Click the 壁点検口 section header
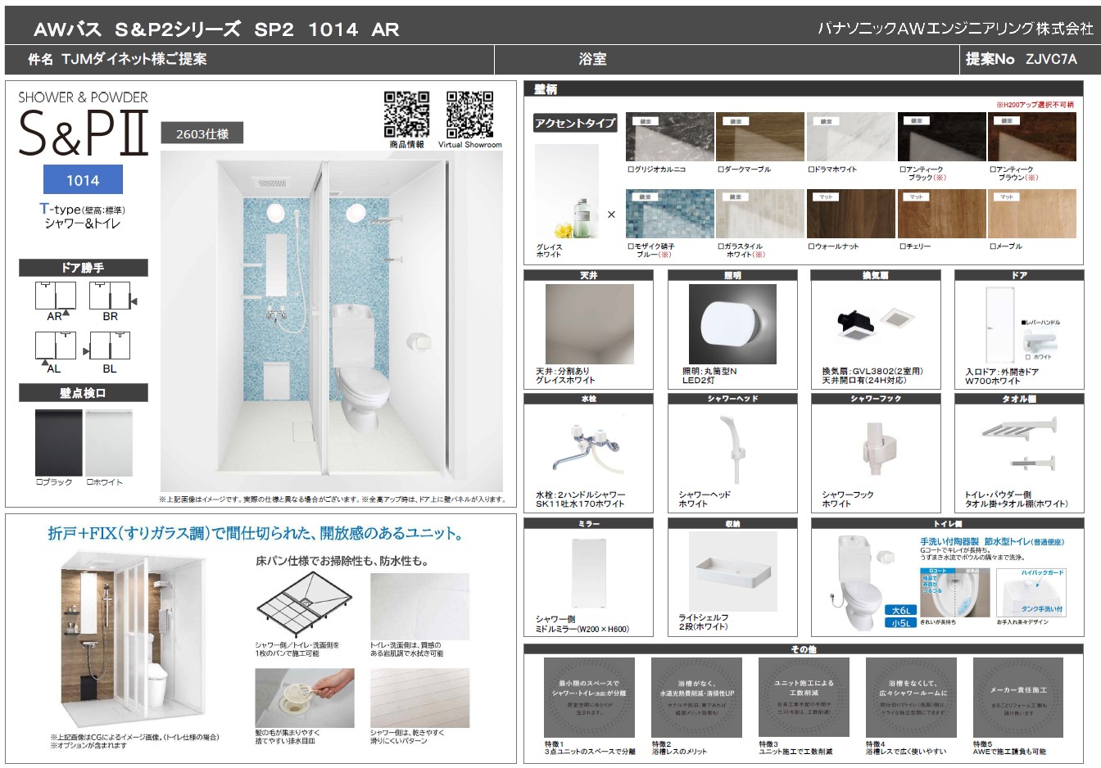This screenshot has width=1101, height=768. click(x=84, y=393)
